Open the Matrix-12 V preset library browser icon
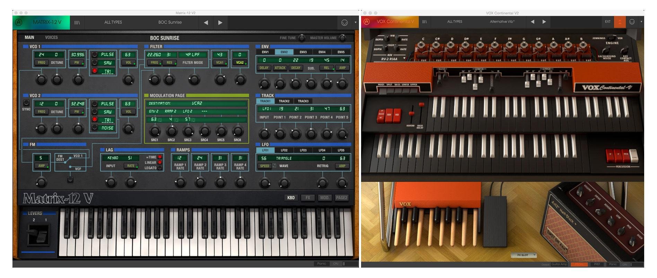The image size is (657, 278). point(77,23)
